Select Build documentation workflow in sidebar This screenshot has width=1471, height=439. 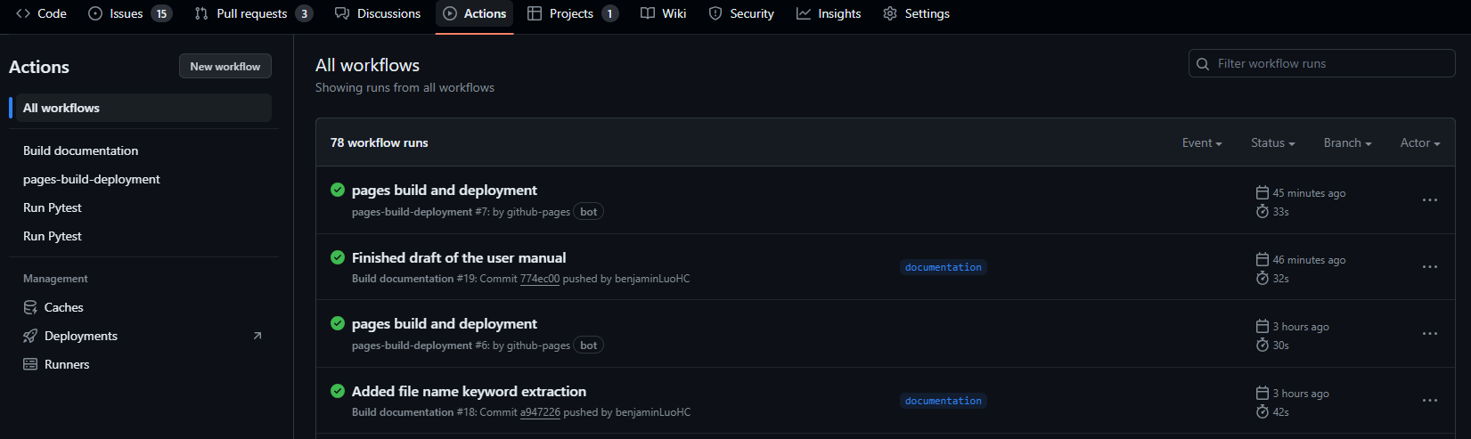coord(81,150)
